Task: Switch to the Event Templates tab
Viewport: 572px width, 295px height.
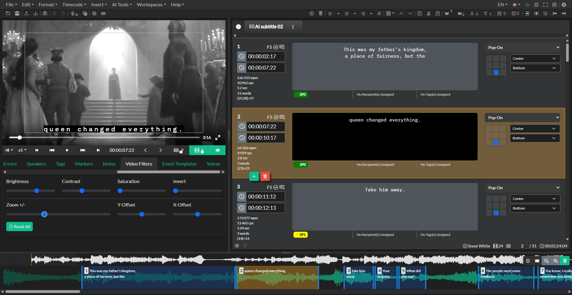Action: [x=179, y=164]
